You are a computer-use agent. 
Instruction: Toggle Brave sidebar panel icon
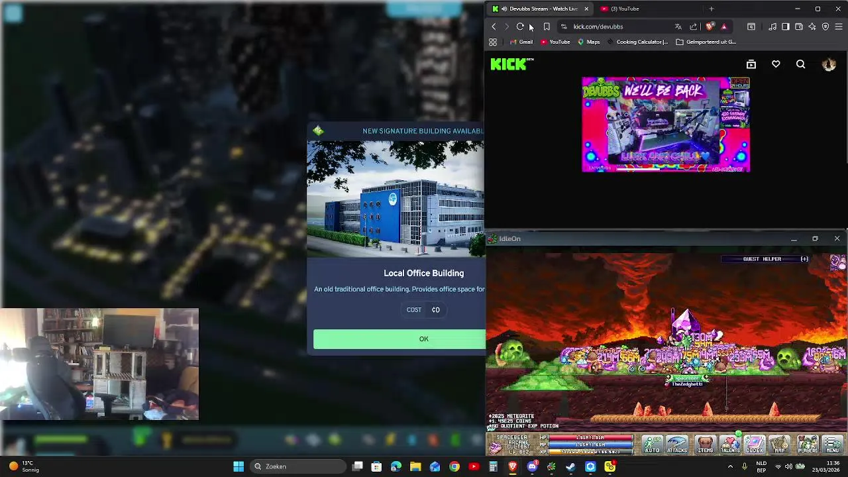click(x=786, y=26)
